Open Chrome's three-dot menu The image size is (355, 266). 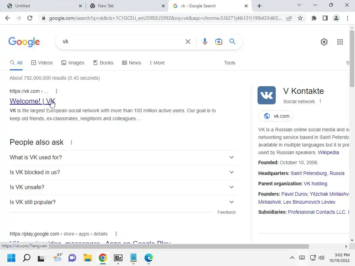[x=347, y=18]
